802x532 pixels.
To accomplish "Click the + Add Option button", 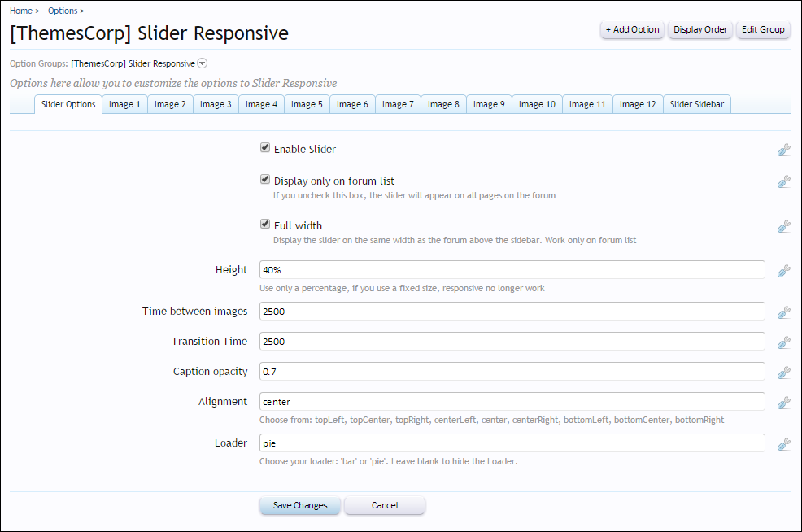I will [x=632, y=29].
